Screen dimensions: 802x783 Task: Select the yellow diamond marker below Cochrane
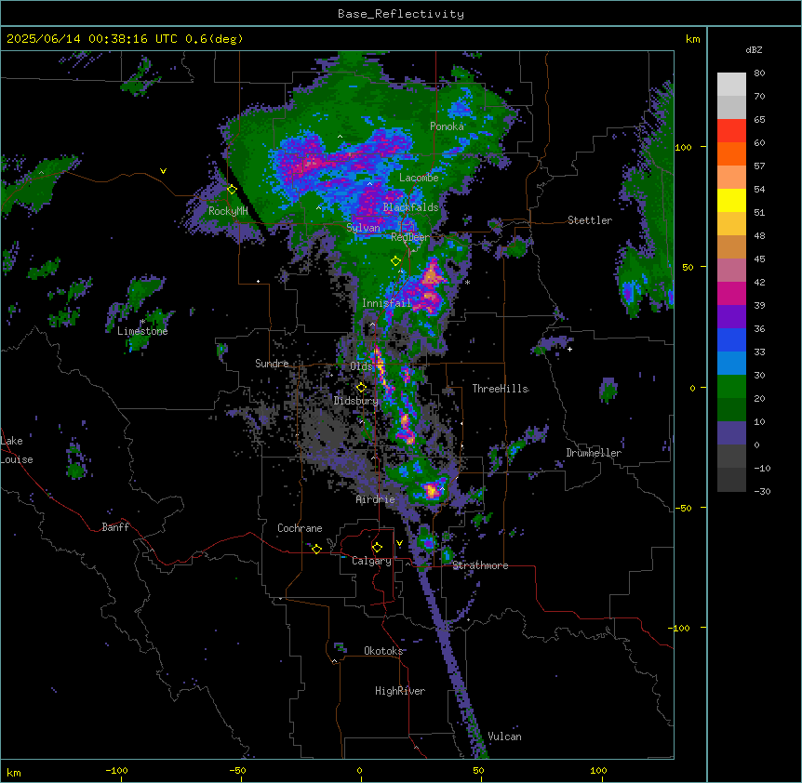(x=316, y=549)
